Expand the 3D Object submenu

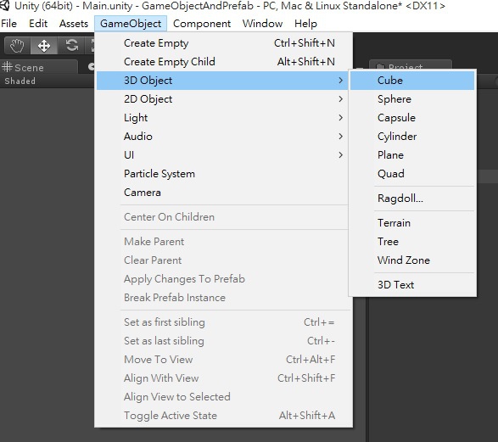pos(222,81)
